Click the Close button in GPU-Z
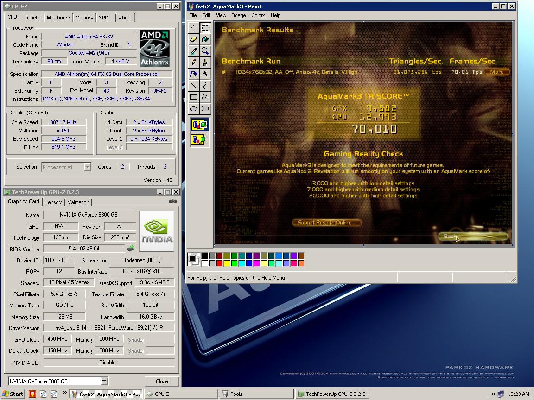The height and width of the screenshot is (400, 534). tap(162, 381)
